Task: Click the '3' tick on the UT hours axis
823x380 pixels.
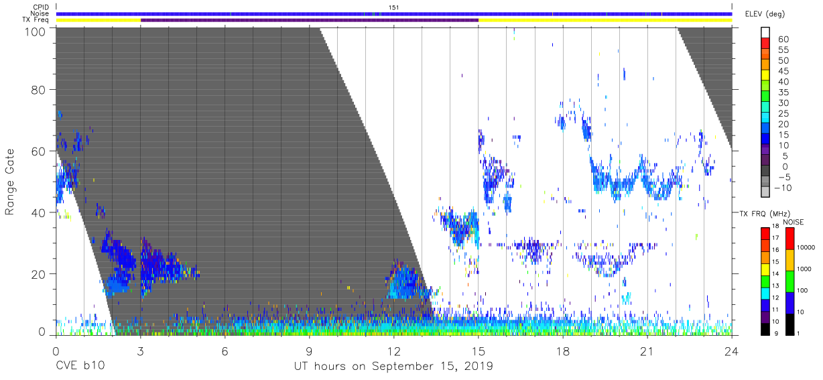Action: [140, 351]
